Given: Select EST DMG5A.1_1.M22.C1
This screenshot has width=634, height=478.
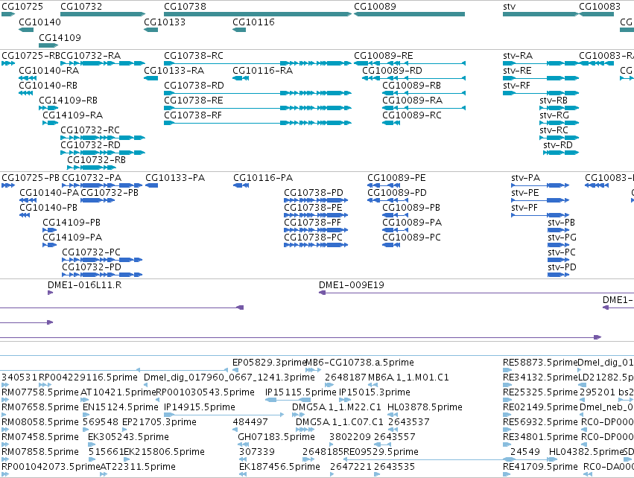Looking at the screenshot, I should 298,415.
